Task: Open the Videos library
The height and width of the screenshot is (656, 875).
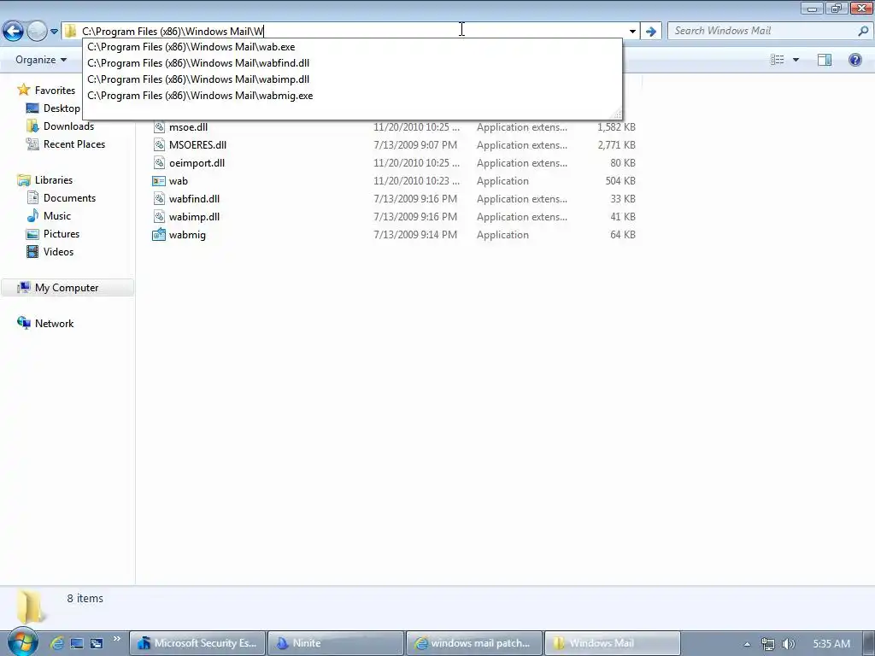Action: click(x=50, y=252)
